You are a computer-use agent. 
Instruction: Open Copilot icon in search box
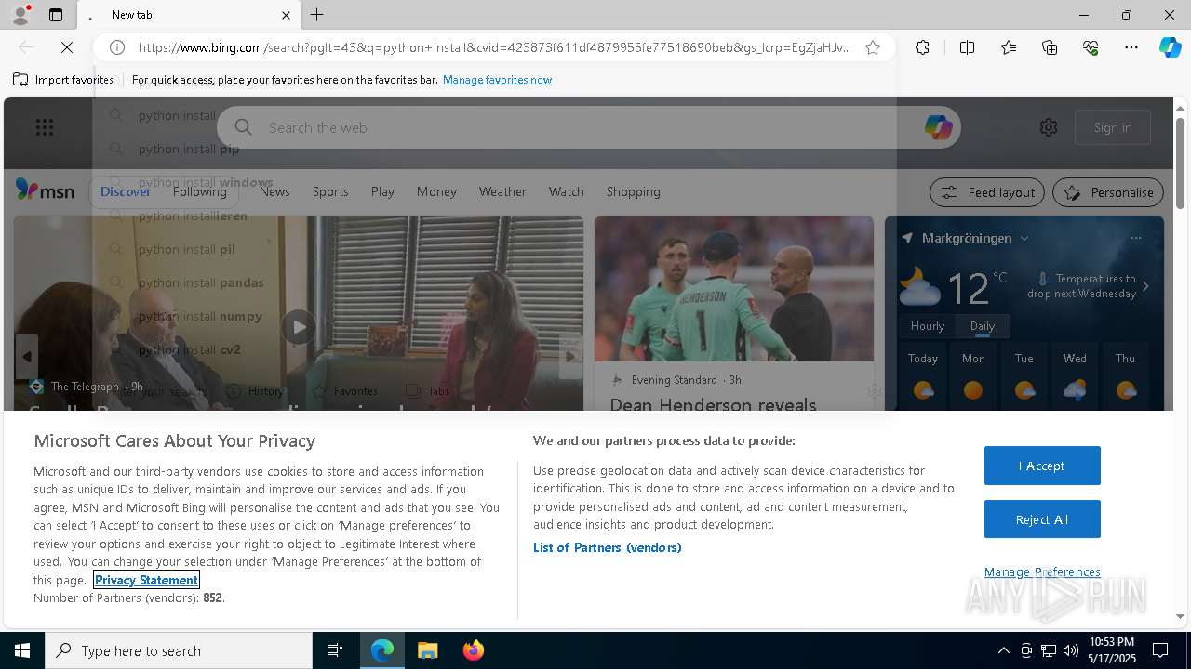(938, 127)
